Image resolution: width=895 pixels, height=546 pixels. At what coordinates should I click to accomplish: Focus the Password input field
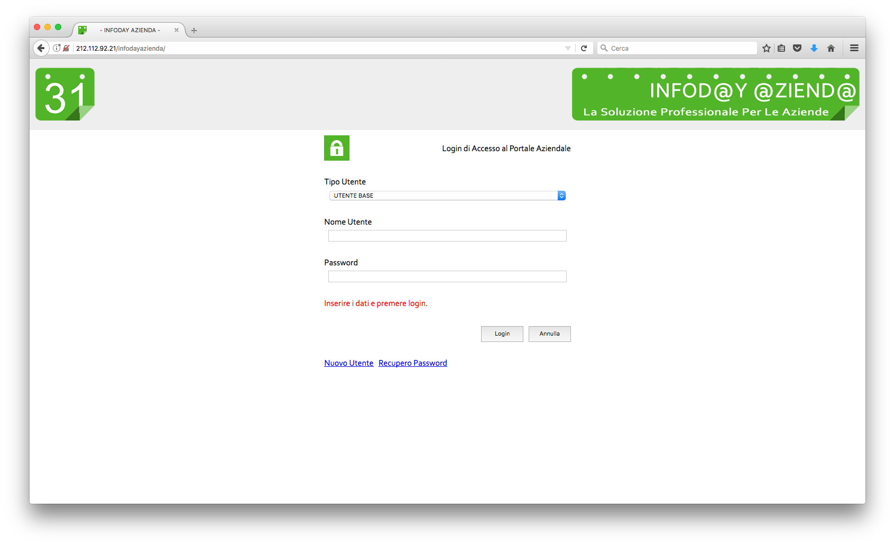click(x=447, y=276)
